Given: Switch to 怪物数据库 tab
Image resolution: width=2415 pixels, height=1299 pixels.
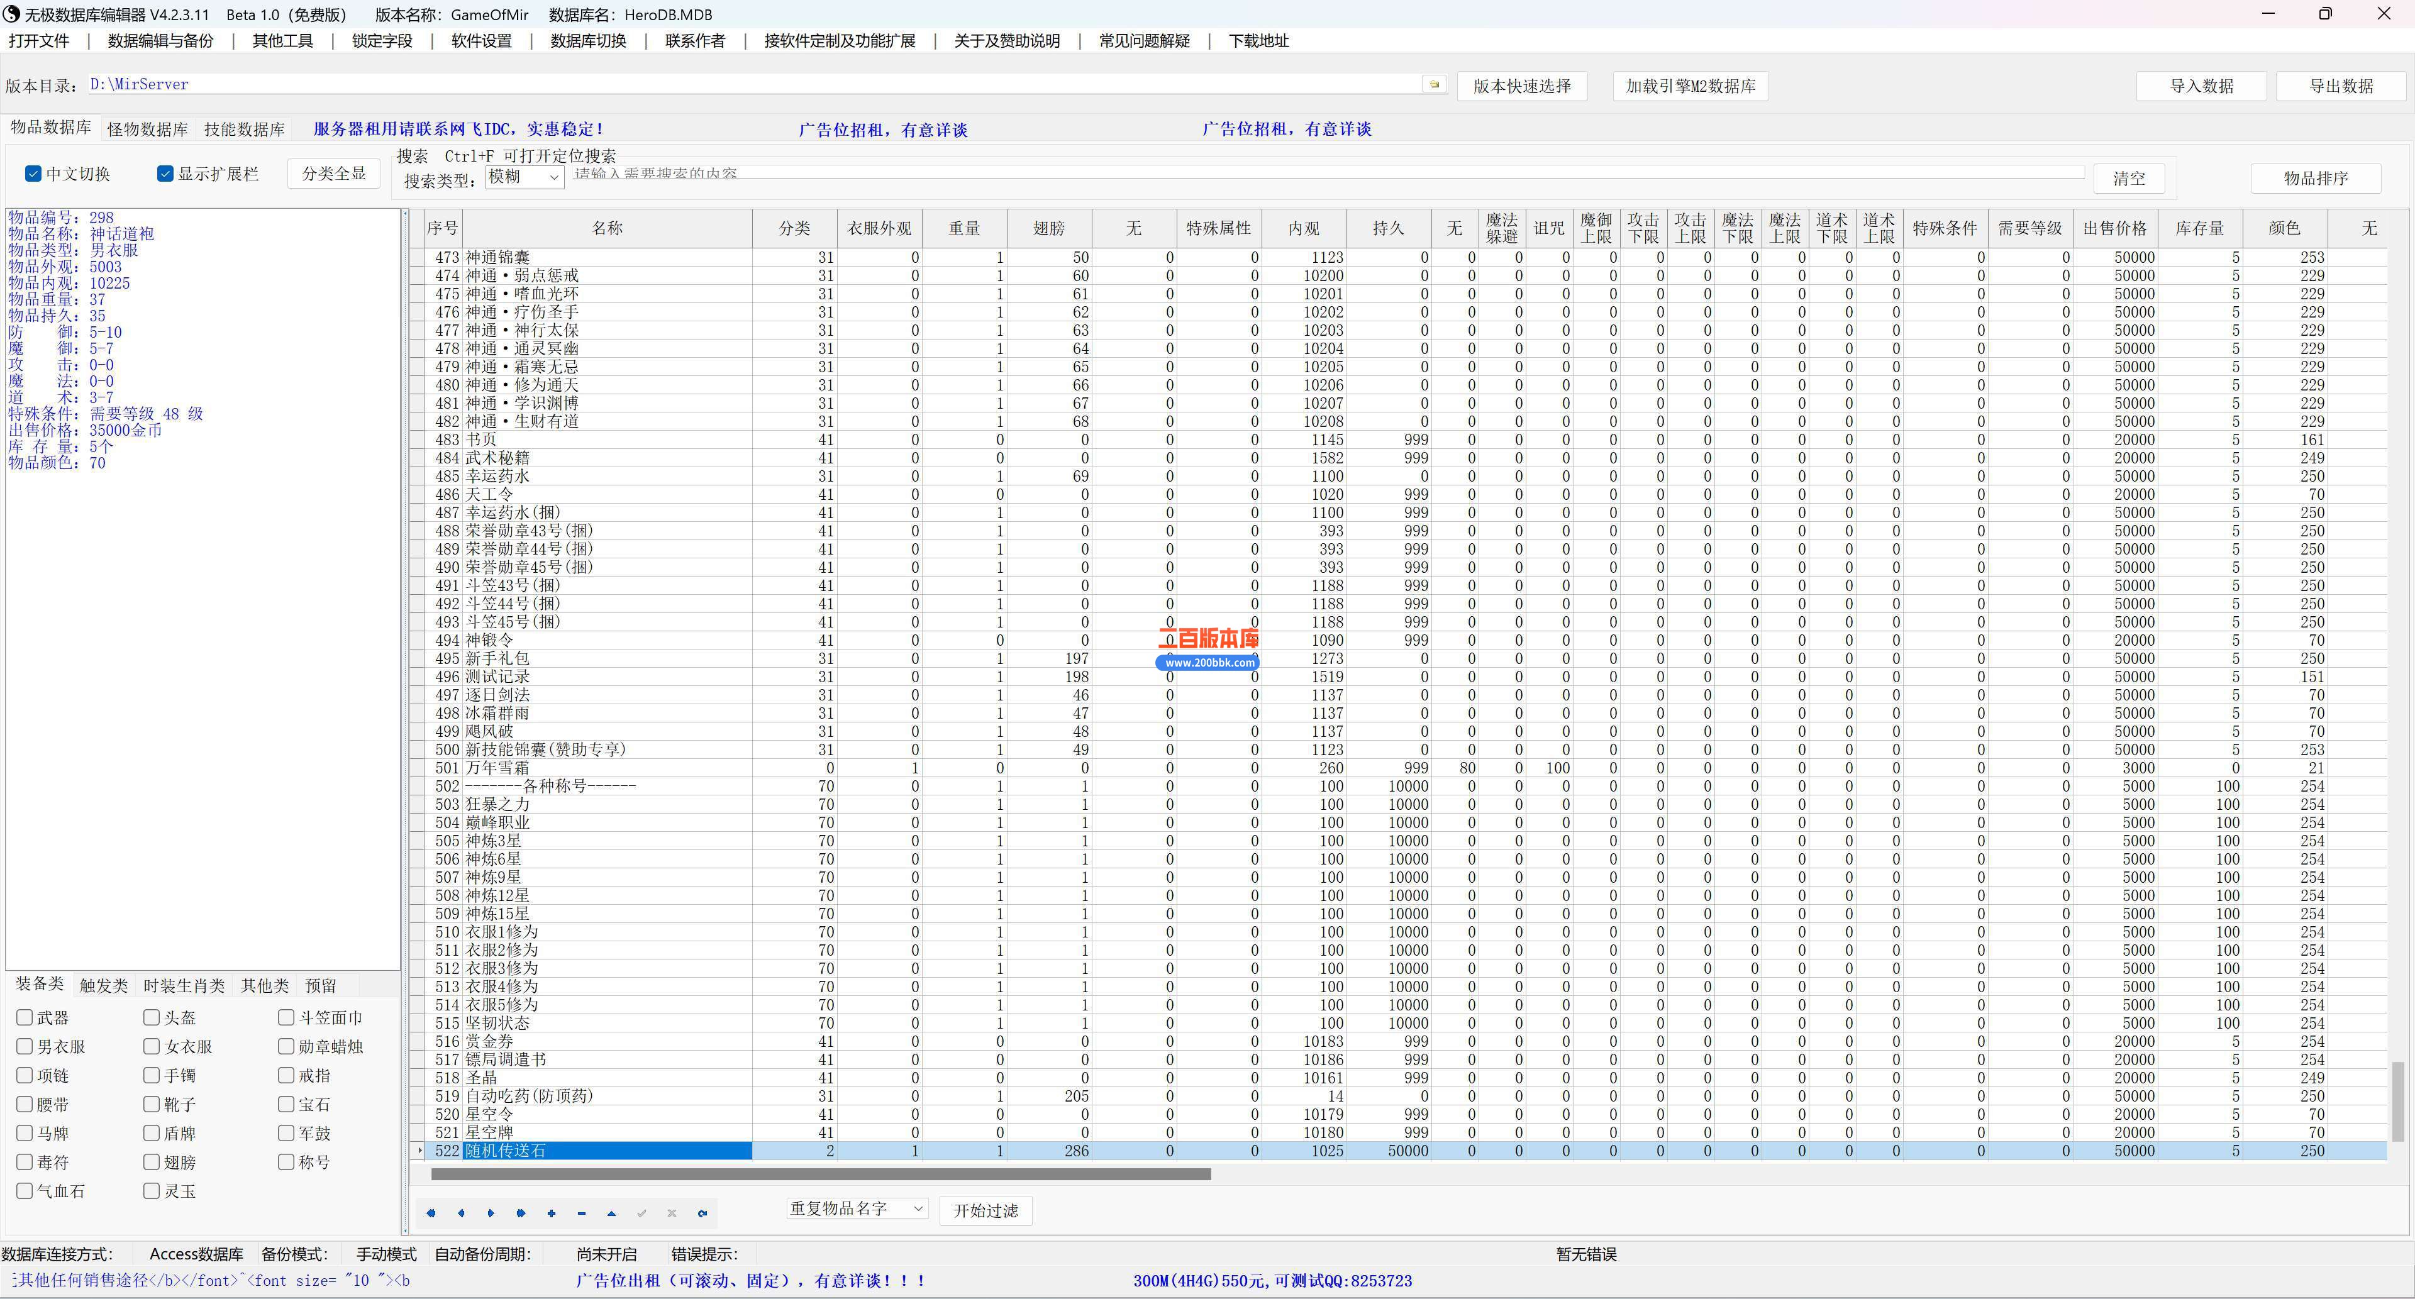Looking at the screenshot, I should pyautogui.click(x=147, y=130).
